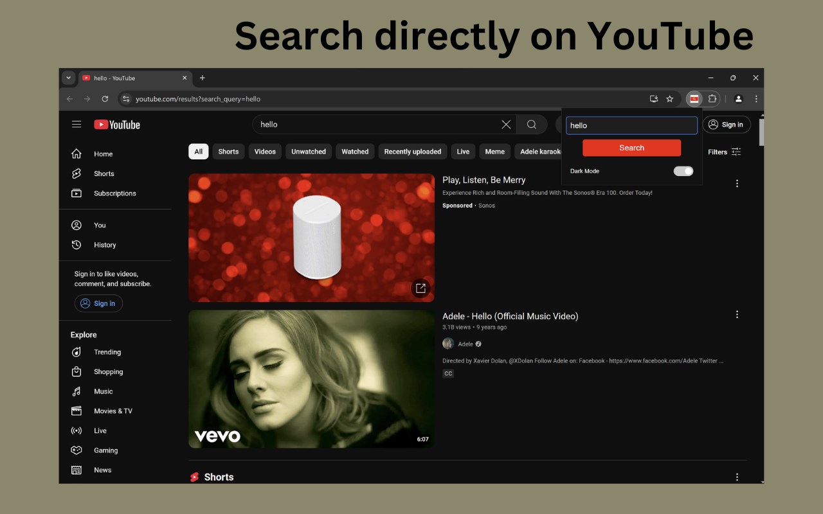823x514 pixels.
Task: Click the browser back arrow
Action: (x=70, y=99)
